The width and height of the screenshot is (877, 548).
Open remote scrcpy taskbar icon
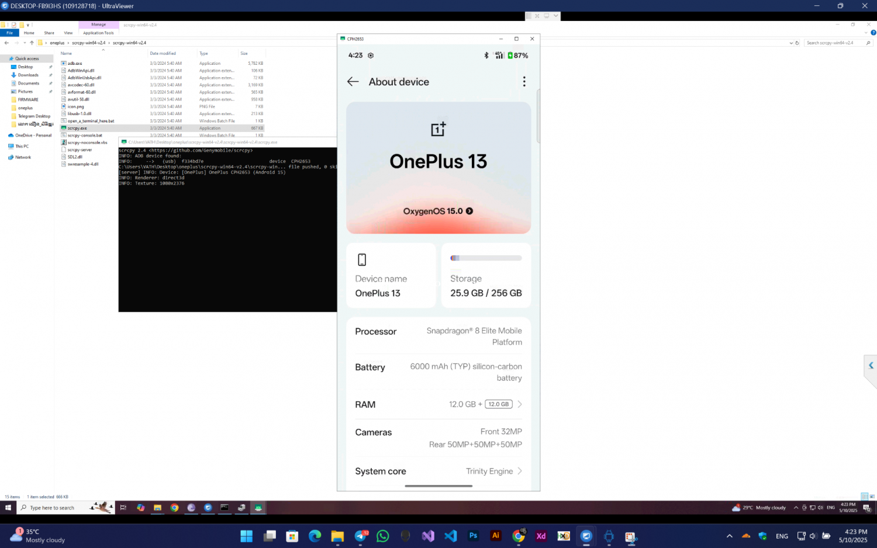pyautogui.click(x=258, y=508)
